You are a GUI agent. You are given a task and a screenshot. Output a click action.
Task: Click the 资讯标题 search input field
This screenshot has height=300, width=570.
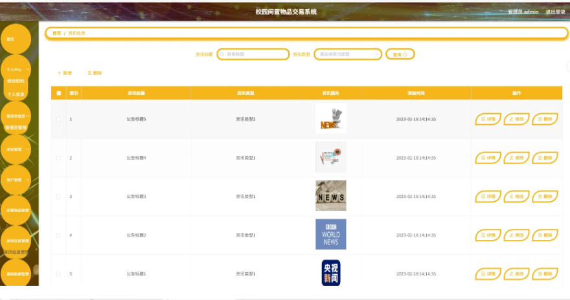tap(254, 54)
